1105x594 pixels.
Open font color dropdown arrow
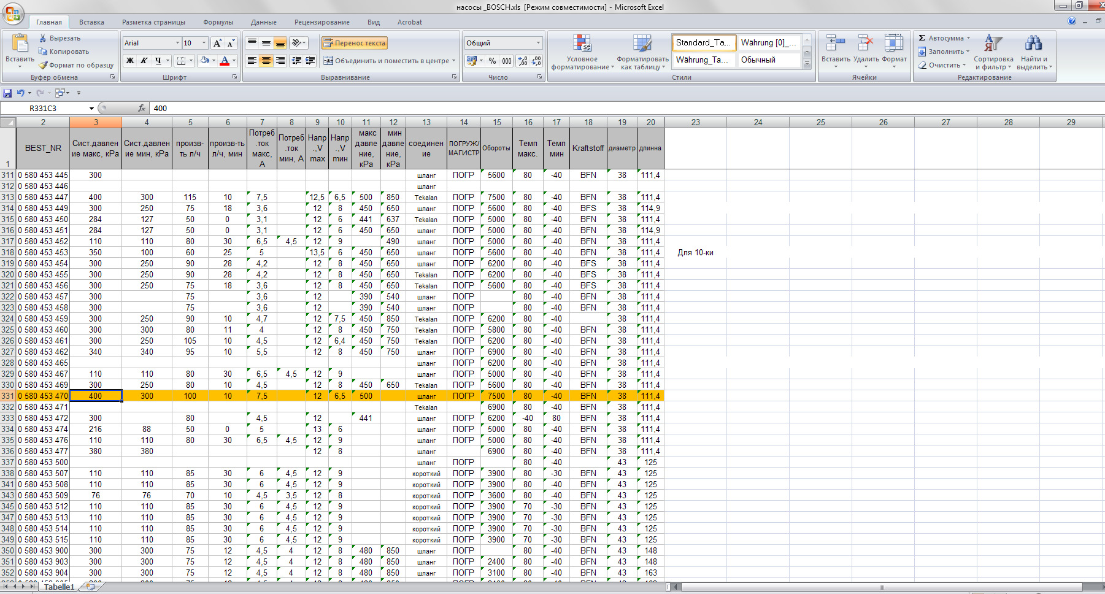[234, 61]
